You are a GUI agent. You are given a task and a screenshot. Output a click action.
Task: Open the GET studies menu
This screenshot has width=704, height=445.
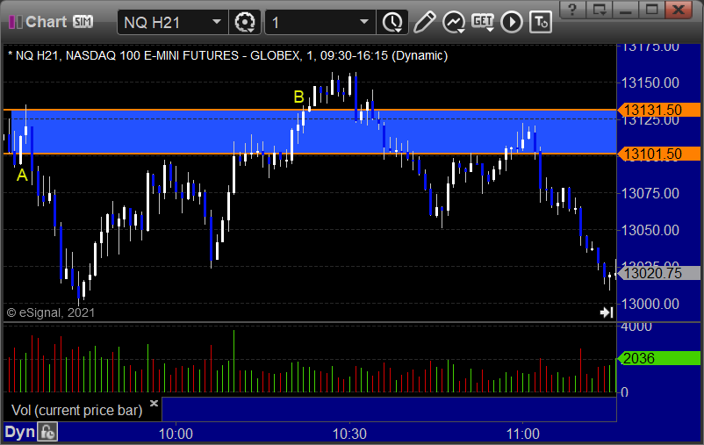[x=483, y=22]
